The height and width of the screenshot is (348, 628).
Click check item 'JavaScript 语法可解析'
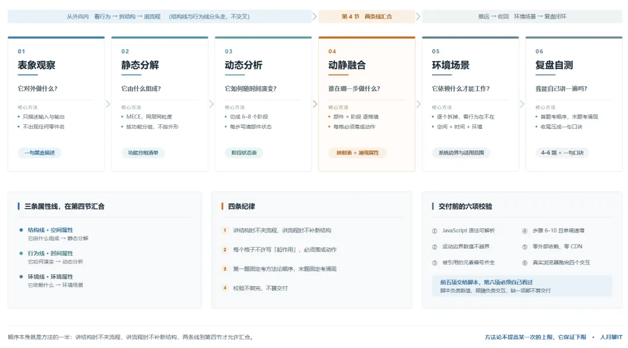click(468, 231)
